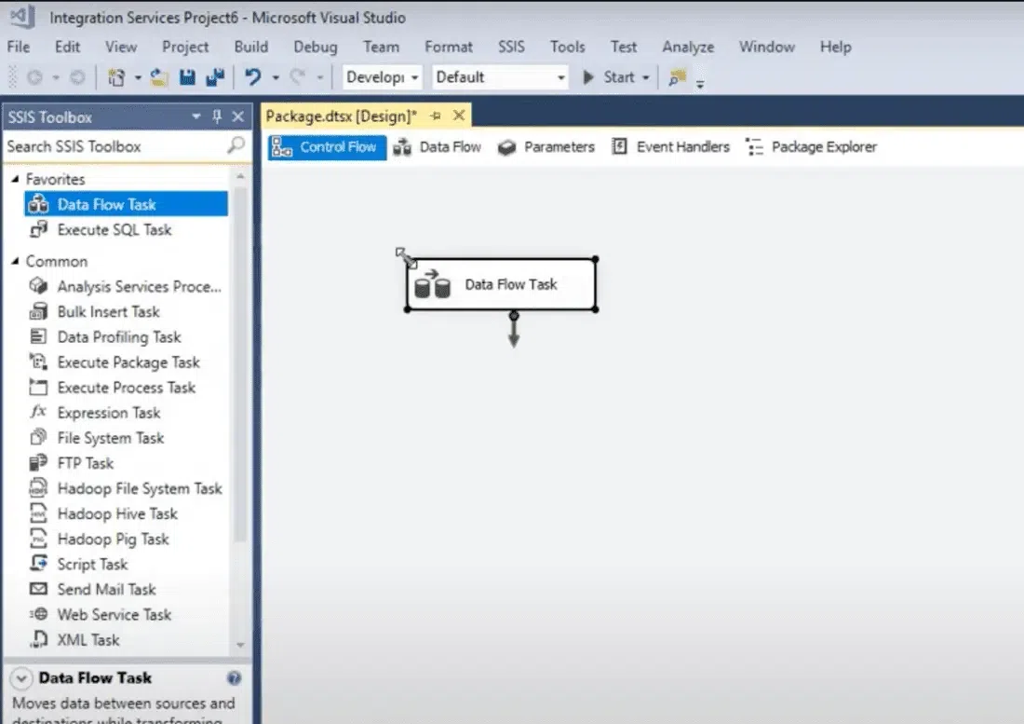Viewport: 1024px width, 724px height.
Task: Open the Analyze menu
Action: tap(688, 47)
